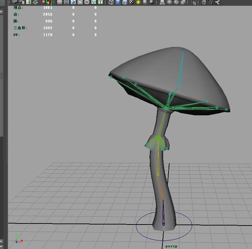Switch to smooth shade all blue cube

pyautogui.click(x=118, y=2)
